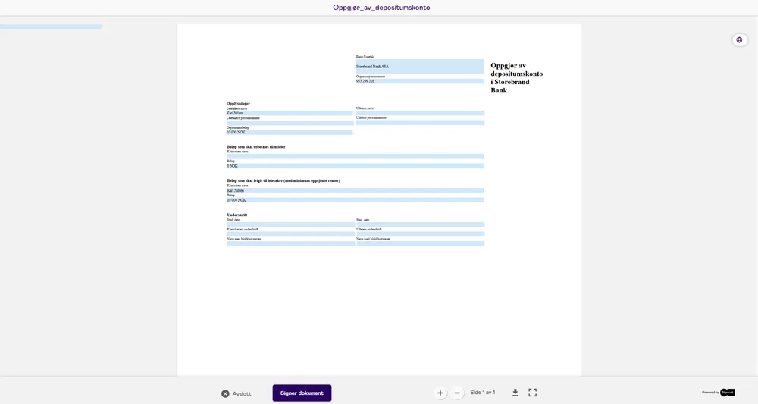Click the 'Utleiers underskrift' signature field
The height and width of the screenshot is (404, 758).
[x=420, y=234]
